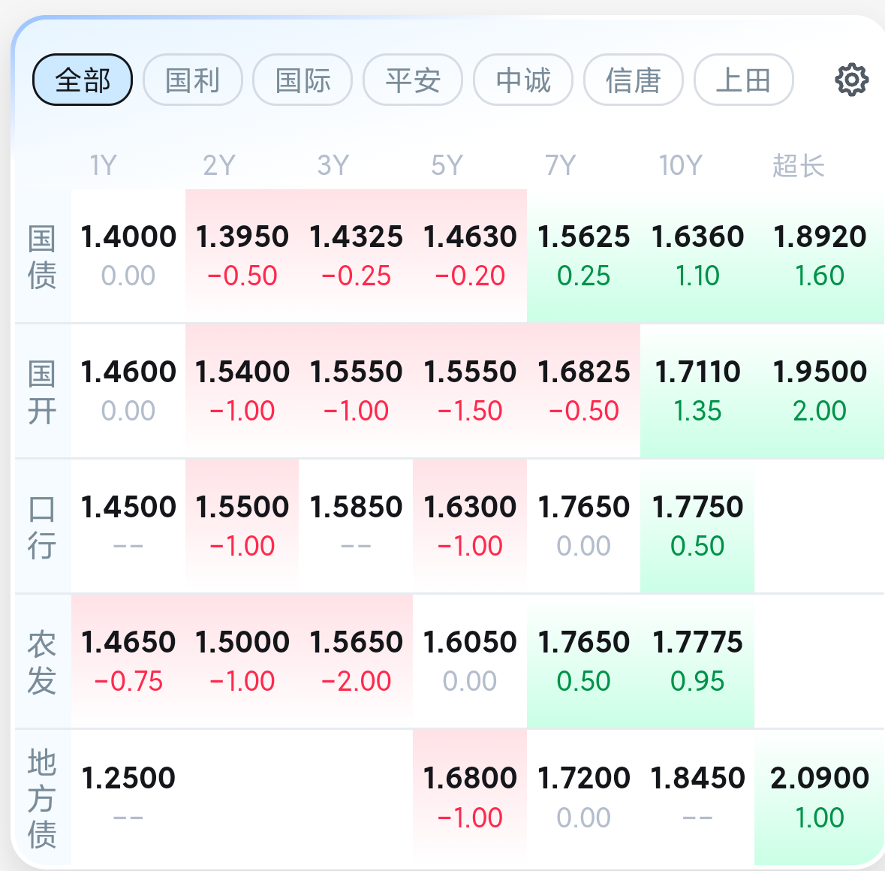
Task: Click the 10Y column header
Action: (x=680, y=165)
